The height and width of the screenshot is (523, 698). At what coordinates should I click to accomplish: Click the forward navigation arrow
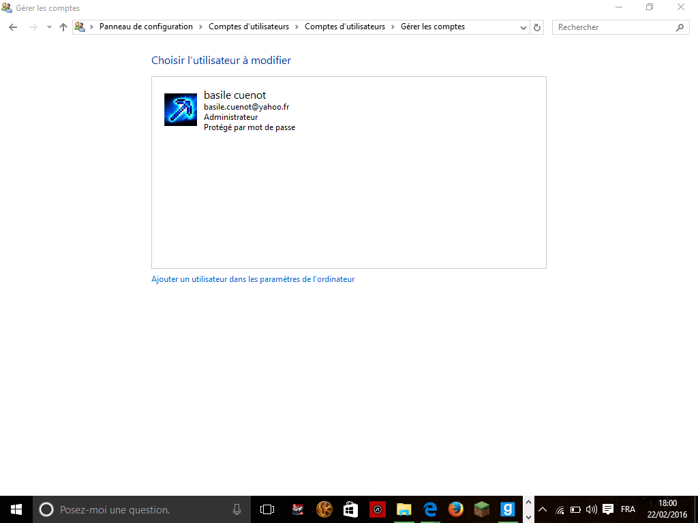coord(33,27)
